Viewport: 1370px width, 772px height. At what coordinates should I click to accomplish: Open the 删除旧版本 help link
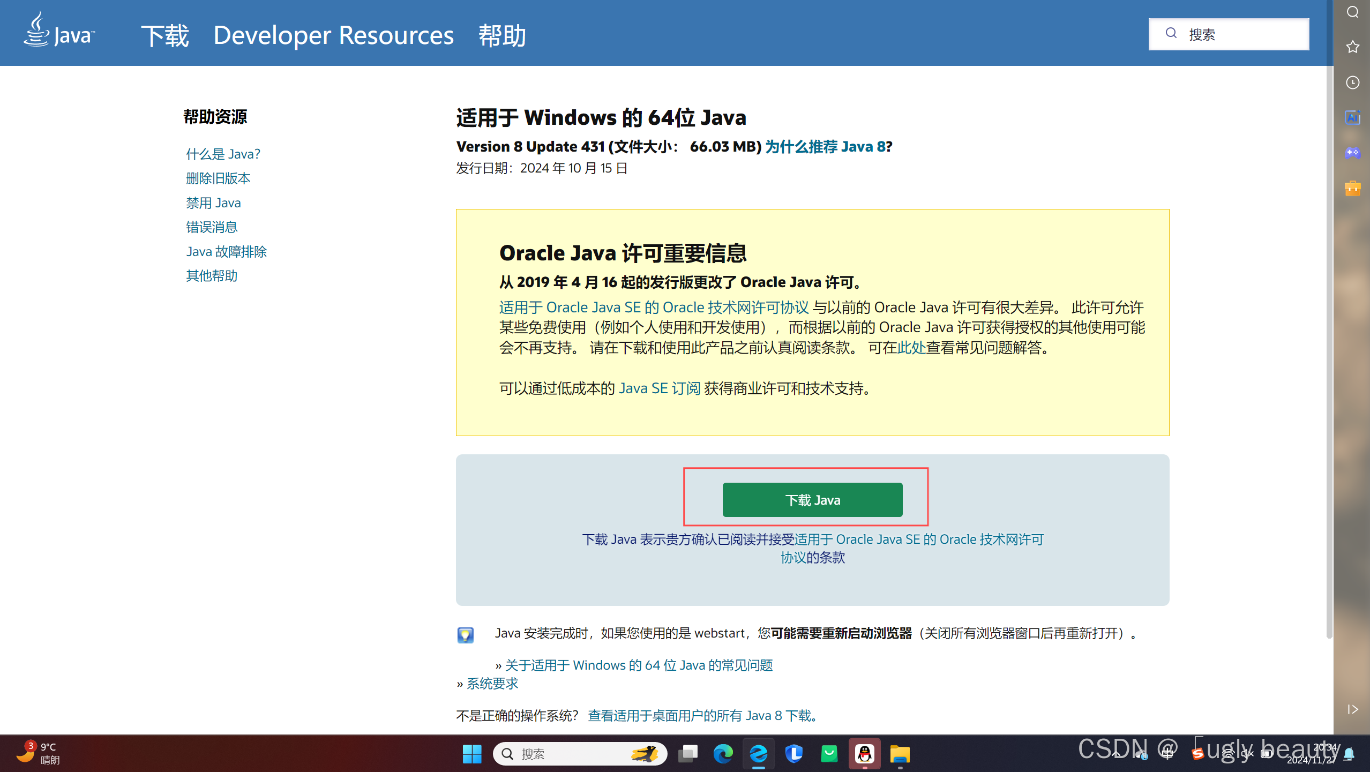click(x=218, y=178)
